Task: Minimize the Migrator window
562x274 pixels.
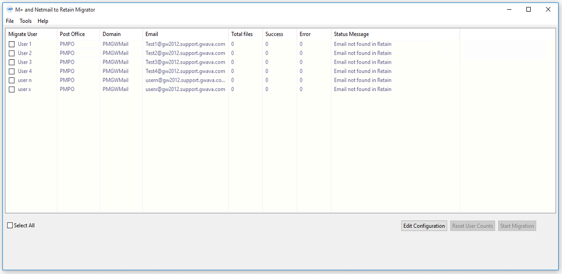Action: click(x=509, y=10)
